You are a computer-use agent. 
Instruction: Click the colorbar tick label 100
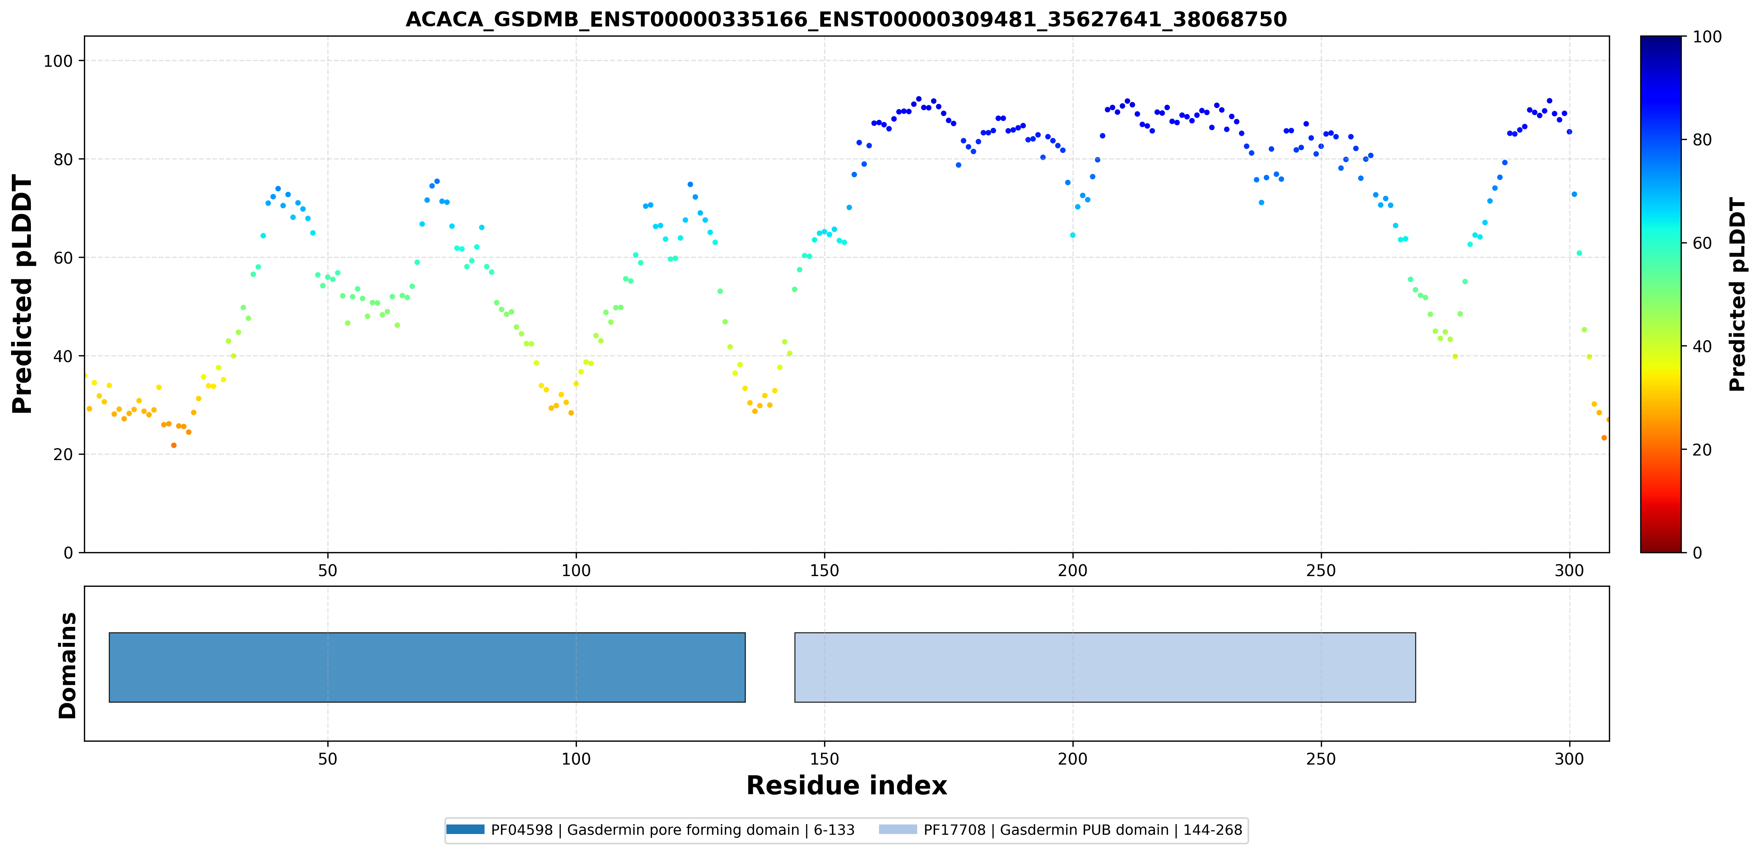tap(1707, 37)
